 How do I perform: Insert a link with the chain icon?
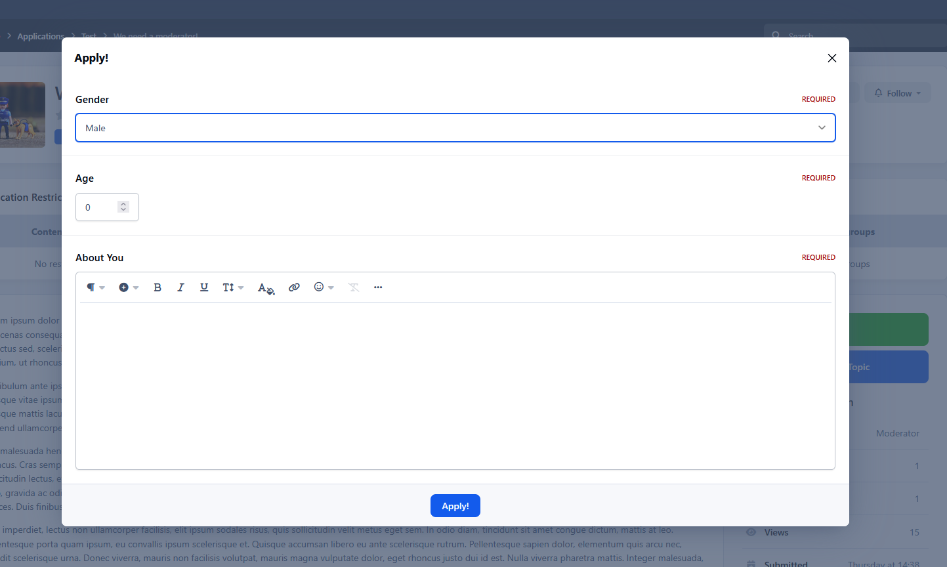(x=294, y=287)
